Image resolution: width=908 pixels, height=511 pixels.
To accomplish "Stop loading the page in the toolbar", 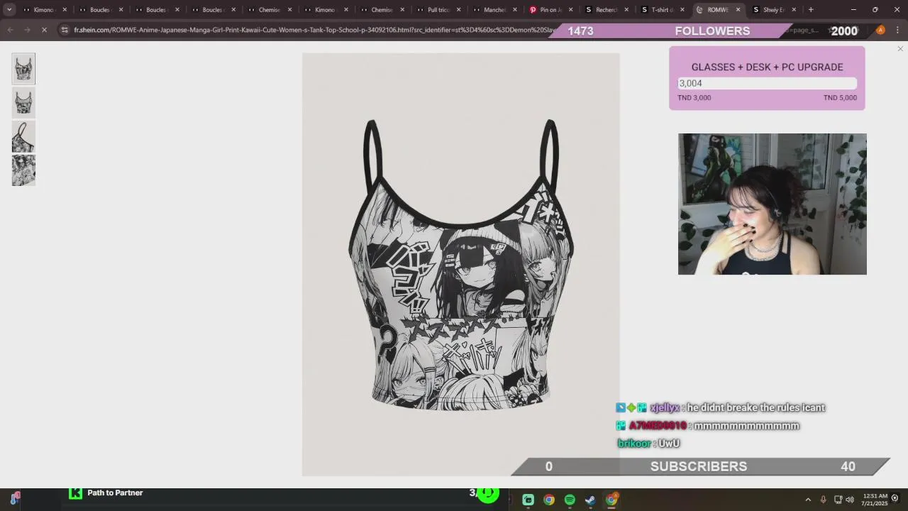I will (44, 30).
